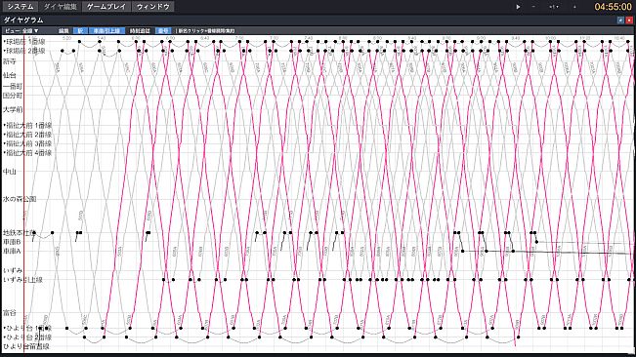Image resolution: width=636 pixels, height=357 pixels.
Task: Open the システム menu
Action: tap(21, 7)
